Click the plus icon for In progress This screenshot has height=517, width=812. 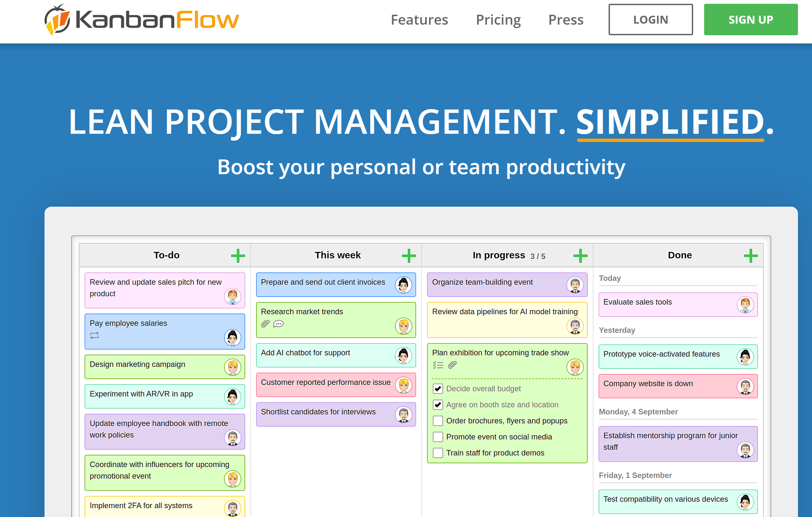(580, 256)
